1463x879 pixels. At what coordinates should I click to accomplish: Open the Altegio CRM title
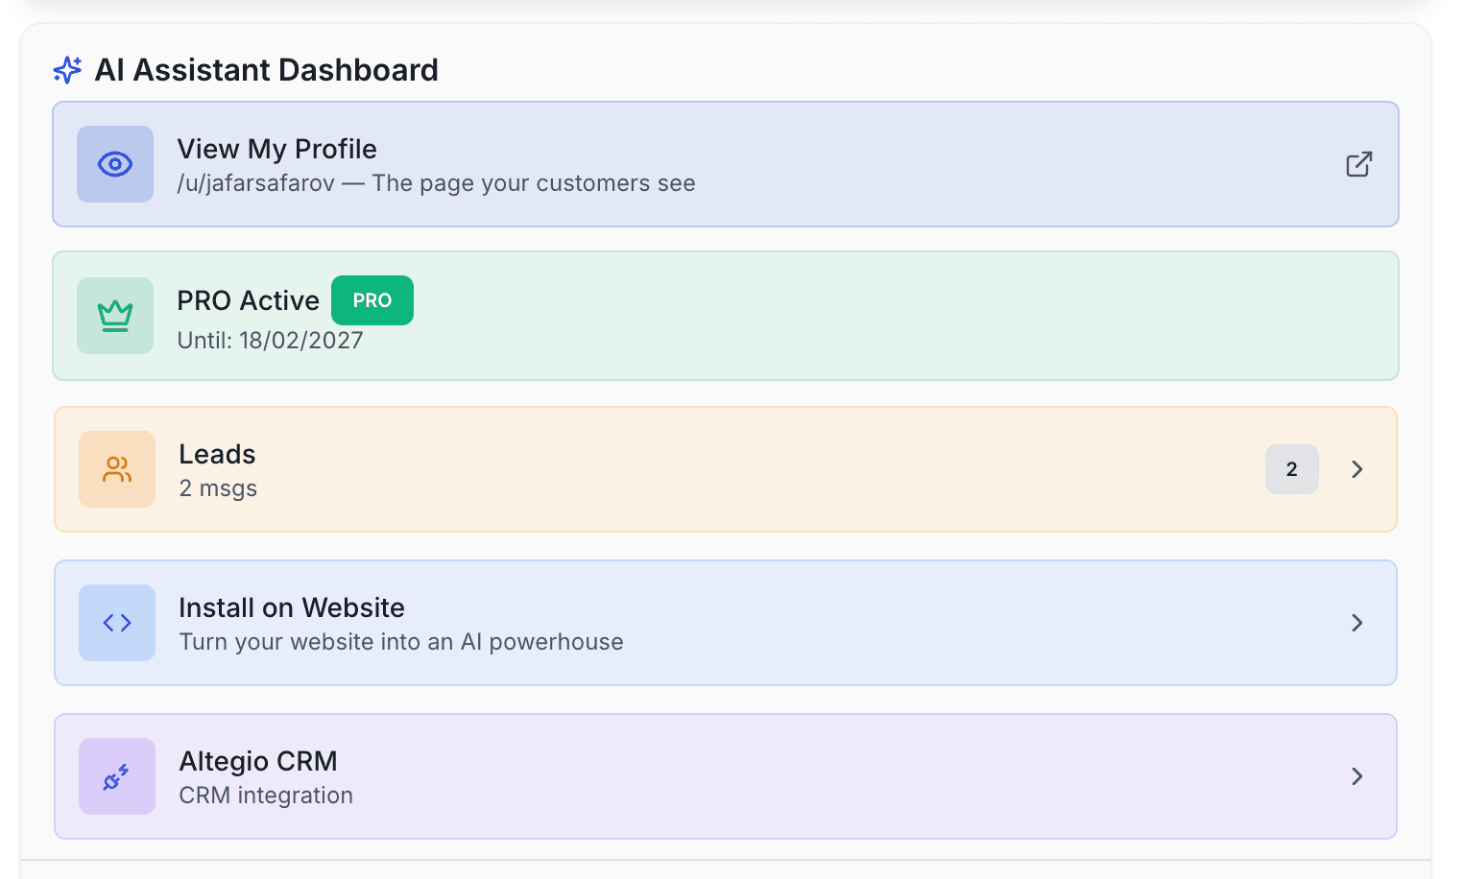click(258, 761)
